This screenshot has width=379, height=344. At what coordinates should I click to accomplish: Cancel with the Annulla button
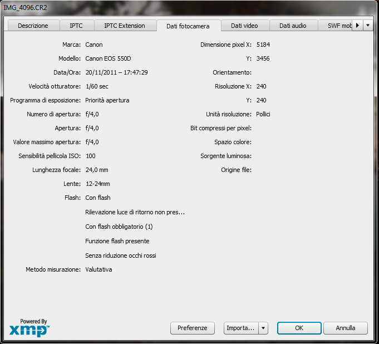pos(346,328)
